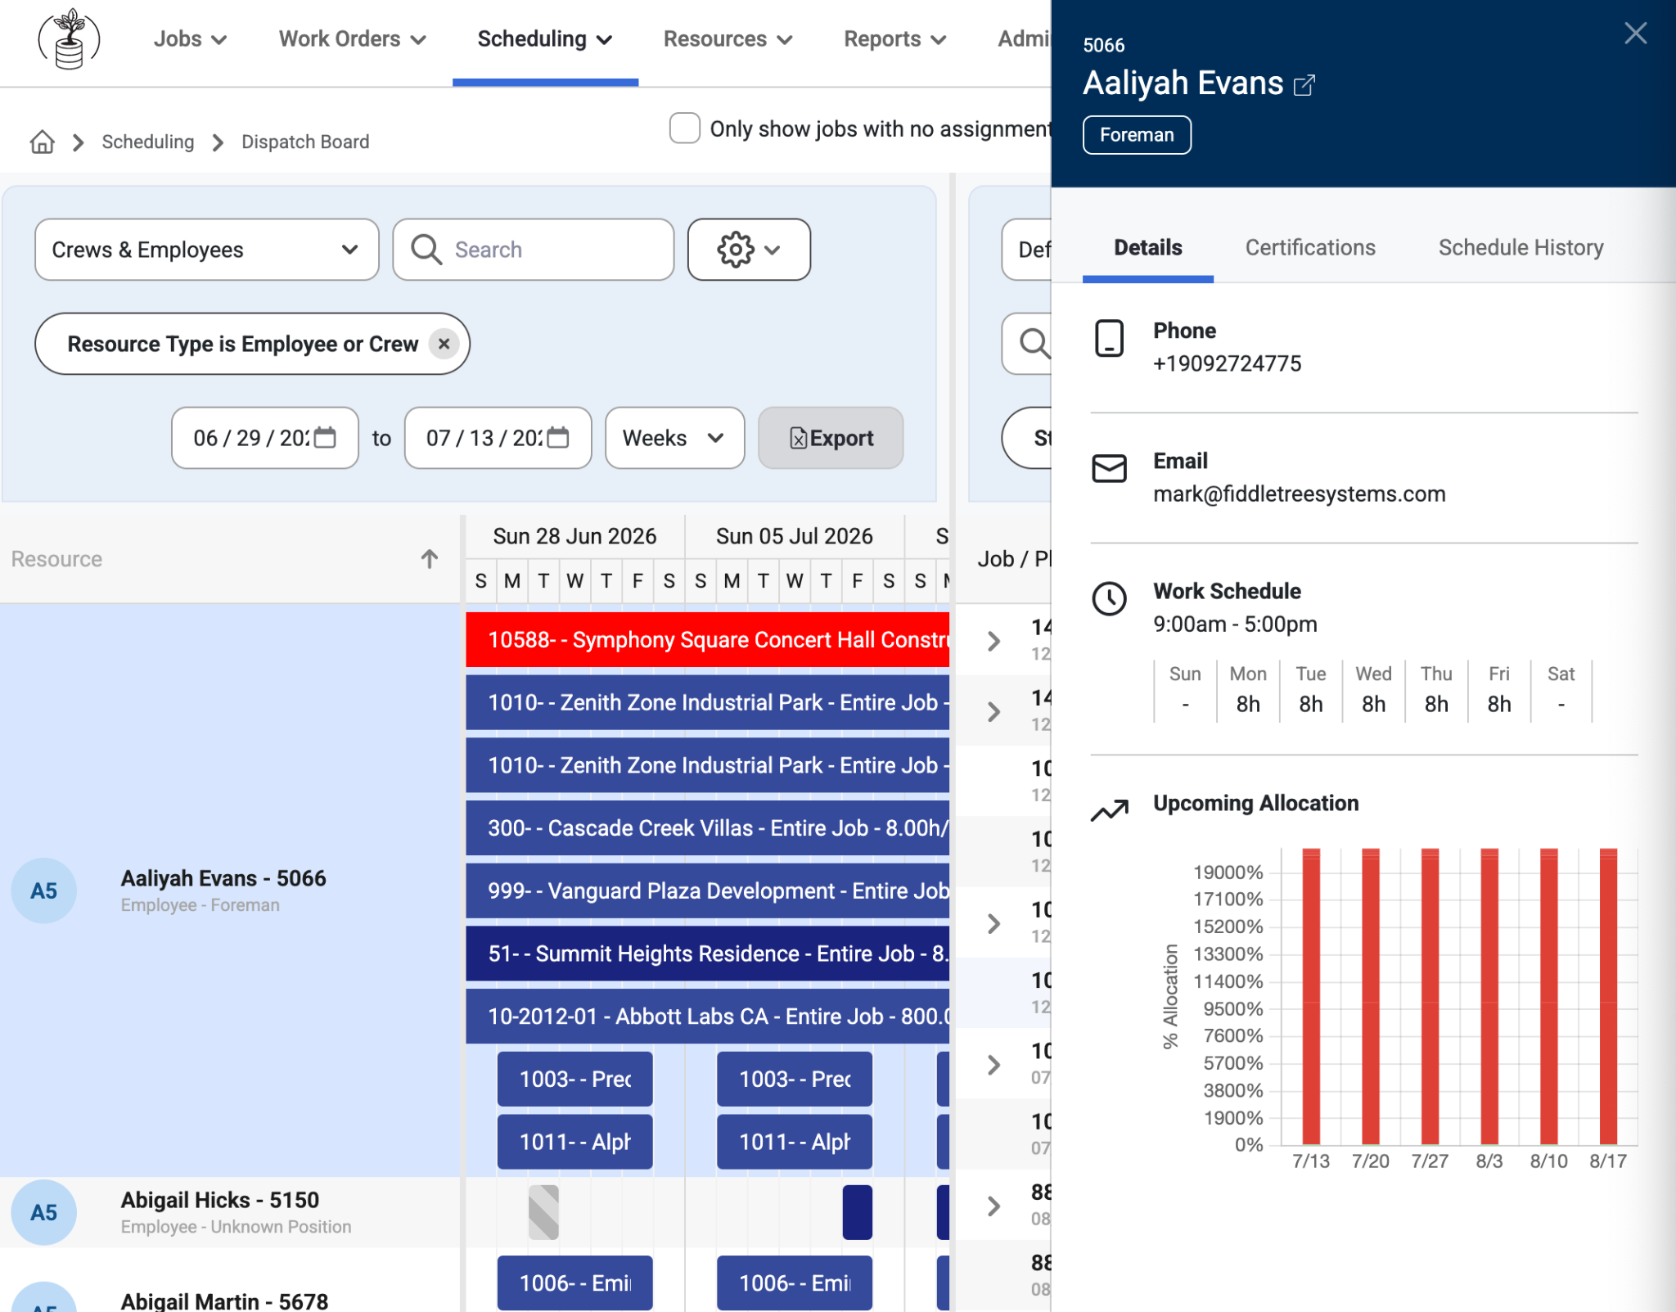Viewport: 1676px width, 1312px height.
Task: Open the end date calendar picker
Action: pyautogui.click(x=558, y=438)
